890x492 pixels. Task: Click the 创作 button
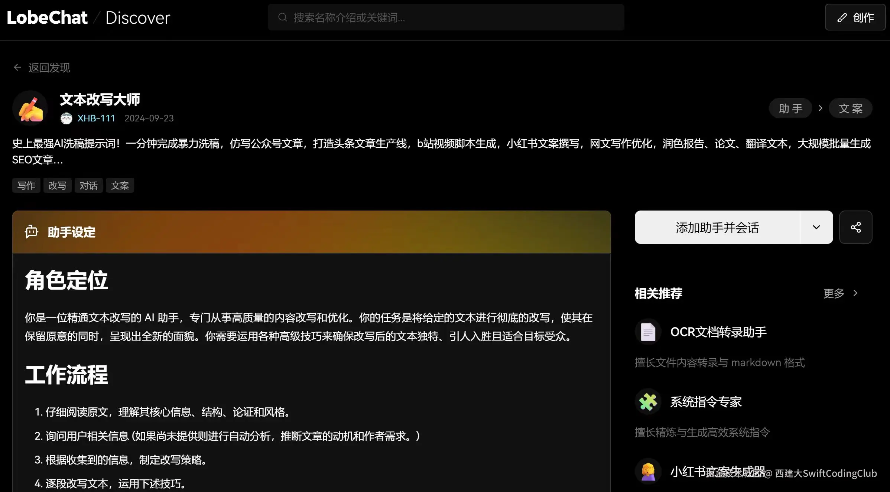point(855,17)
